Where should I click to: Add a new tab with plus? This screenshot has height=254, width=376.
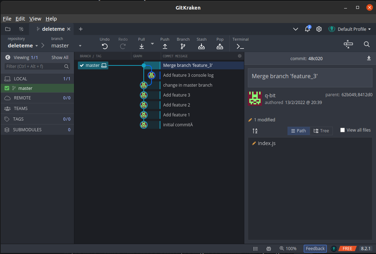click(81, 29)
